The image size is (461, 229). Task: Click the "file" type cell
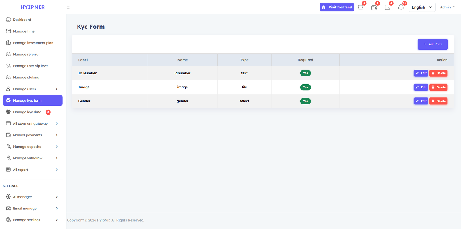pos(244,87)
